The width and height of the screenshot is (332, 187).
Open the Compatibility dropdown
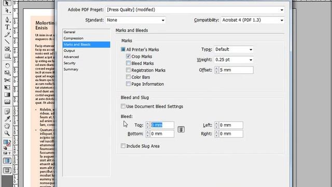click(253, 20)
